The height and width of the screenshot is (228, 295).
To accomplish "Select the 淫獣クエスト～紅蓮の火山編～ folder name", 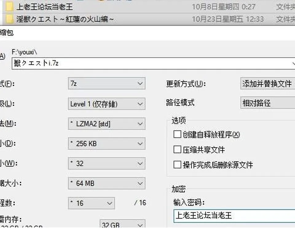I will (x=65, y=19).
